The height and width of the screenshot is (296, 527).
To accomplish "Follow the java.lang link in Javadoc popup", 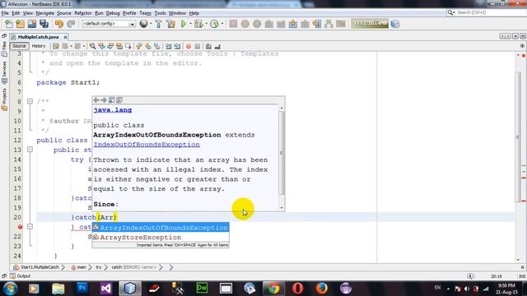I will click(x=113, y=109).
